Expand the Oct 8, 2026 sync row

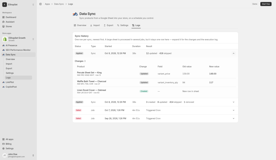click(x=234, y=102)
